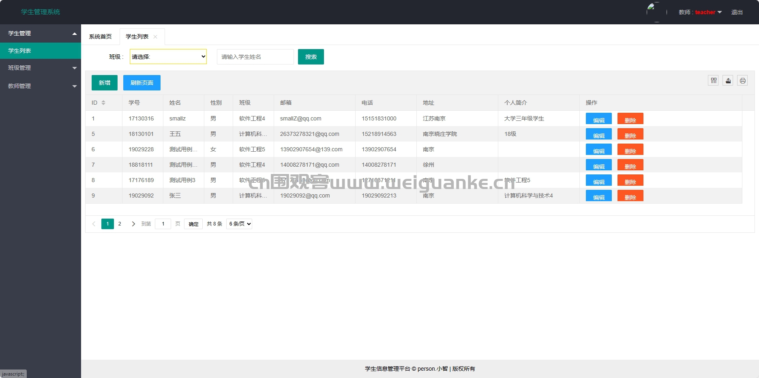Delete the 王五 student row
This screenshot has height=378, width=759.
[630, 134]
